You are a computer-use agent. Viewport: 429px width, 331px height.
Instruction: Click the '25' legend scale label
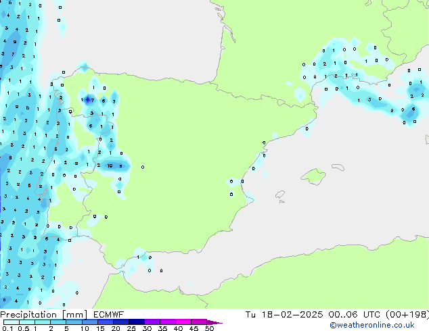point(131,328)
